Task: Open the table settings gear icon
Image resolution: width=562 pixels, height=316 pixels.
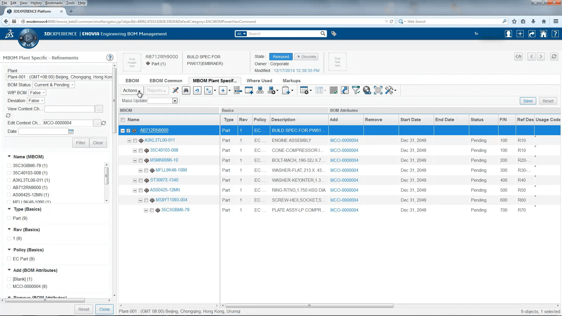Action: click(x=304, y=90)
